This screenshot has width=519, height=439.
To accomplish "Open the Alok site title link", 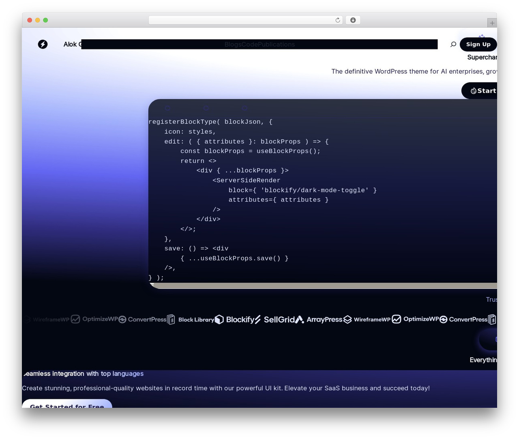I will pos(72,44).
